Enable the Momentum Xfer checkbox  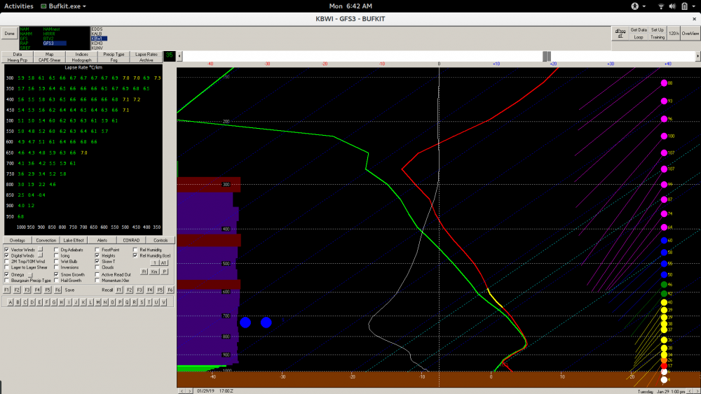click(97, 280)
